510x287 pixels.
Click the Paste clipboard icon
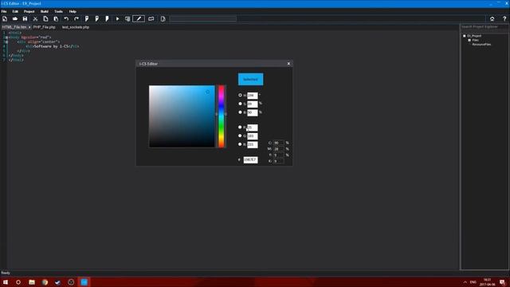[x=56, y=19]
